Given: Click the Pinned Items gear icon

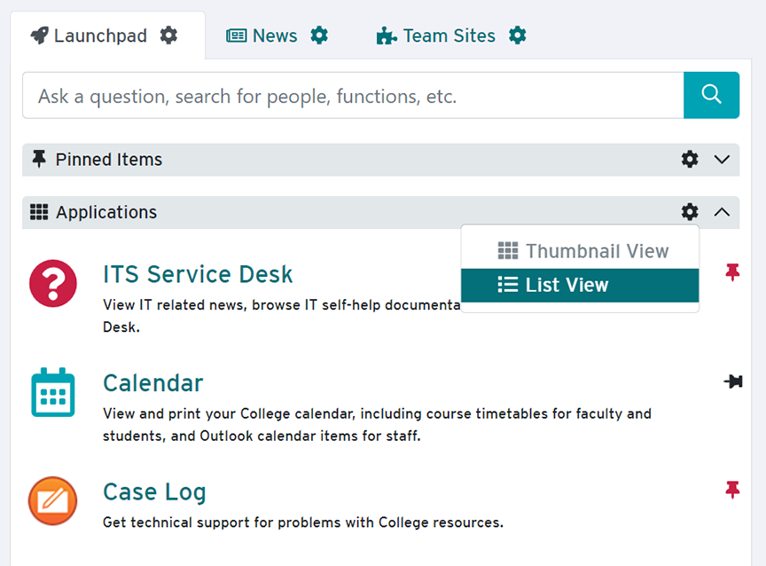Looking at the screenshot, I should coord(690,160).
